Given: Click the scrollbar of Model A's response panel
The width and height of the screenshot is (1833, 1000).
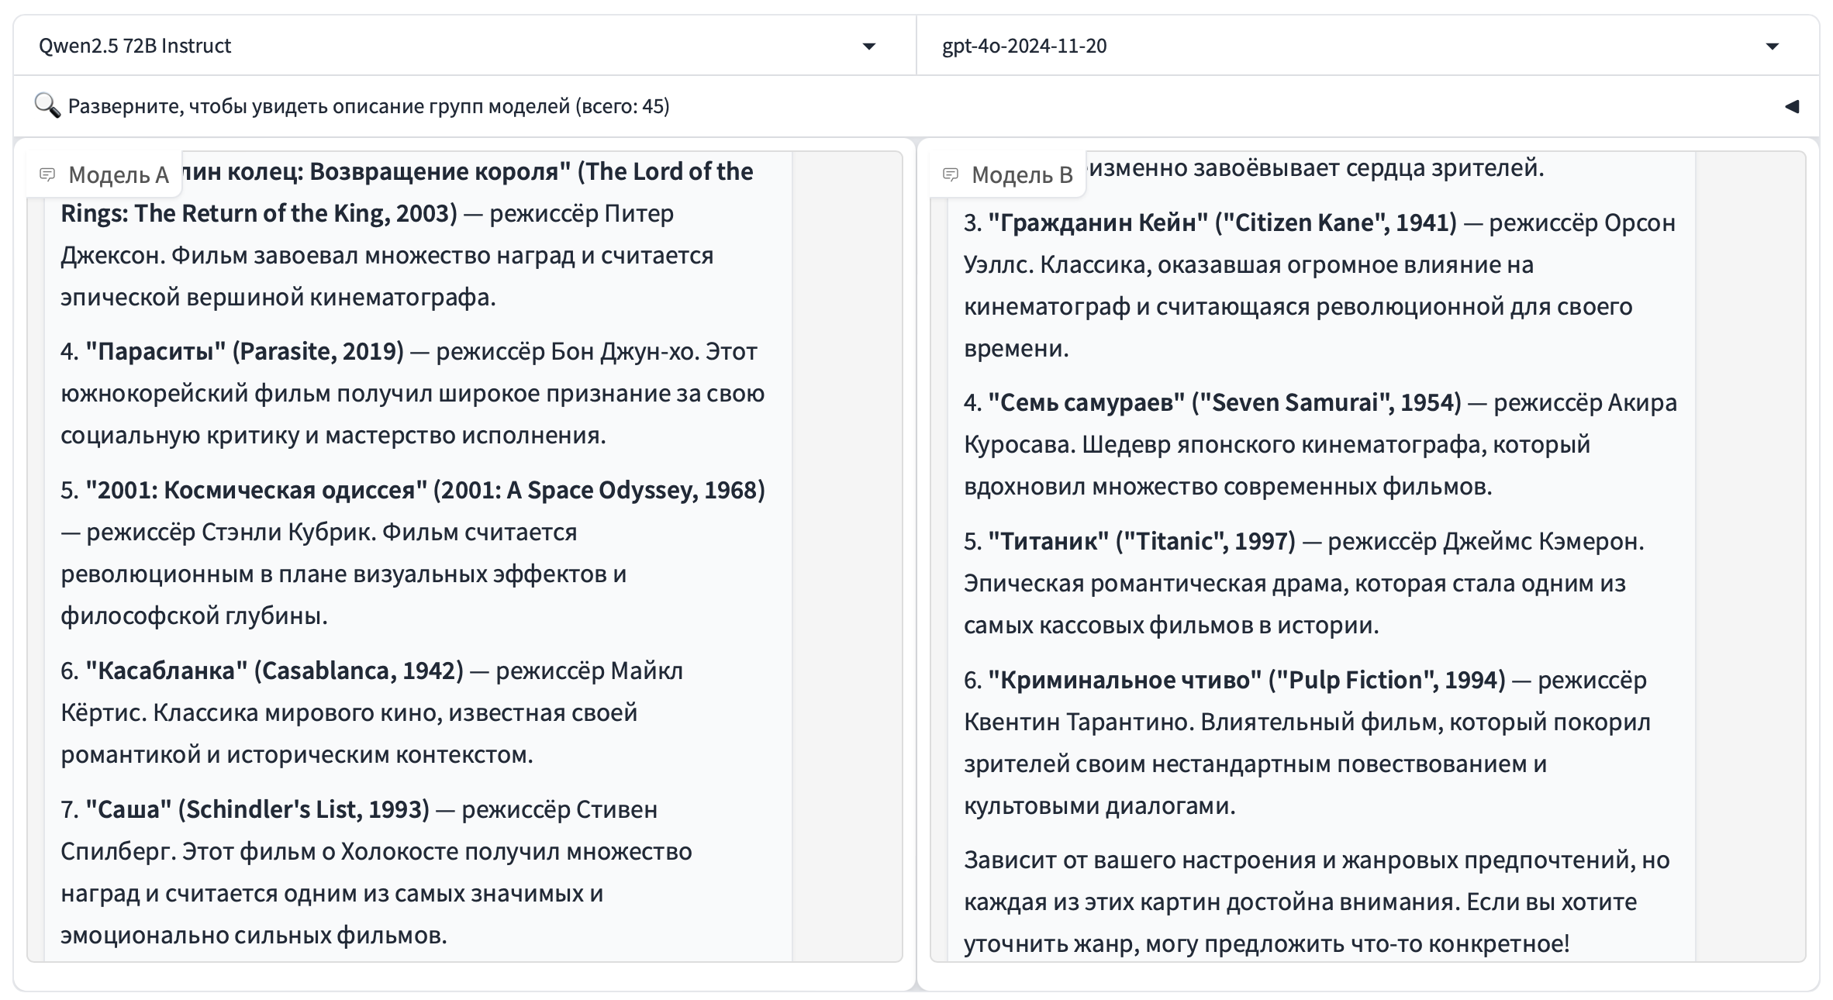Looking at the screenshot, I should [x=791, y=543].
